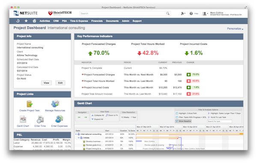Click red down arrow beside 21.6% change

(x=188, y=94)
